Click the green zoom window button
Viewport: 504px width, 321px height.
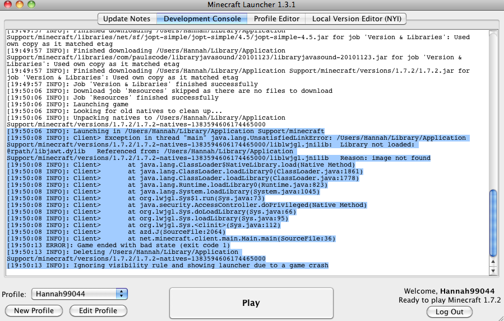[x=31, y=4]
